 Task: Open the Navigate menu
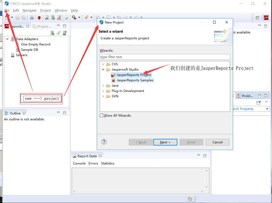(x=30, y=10)
